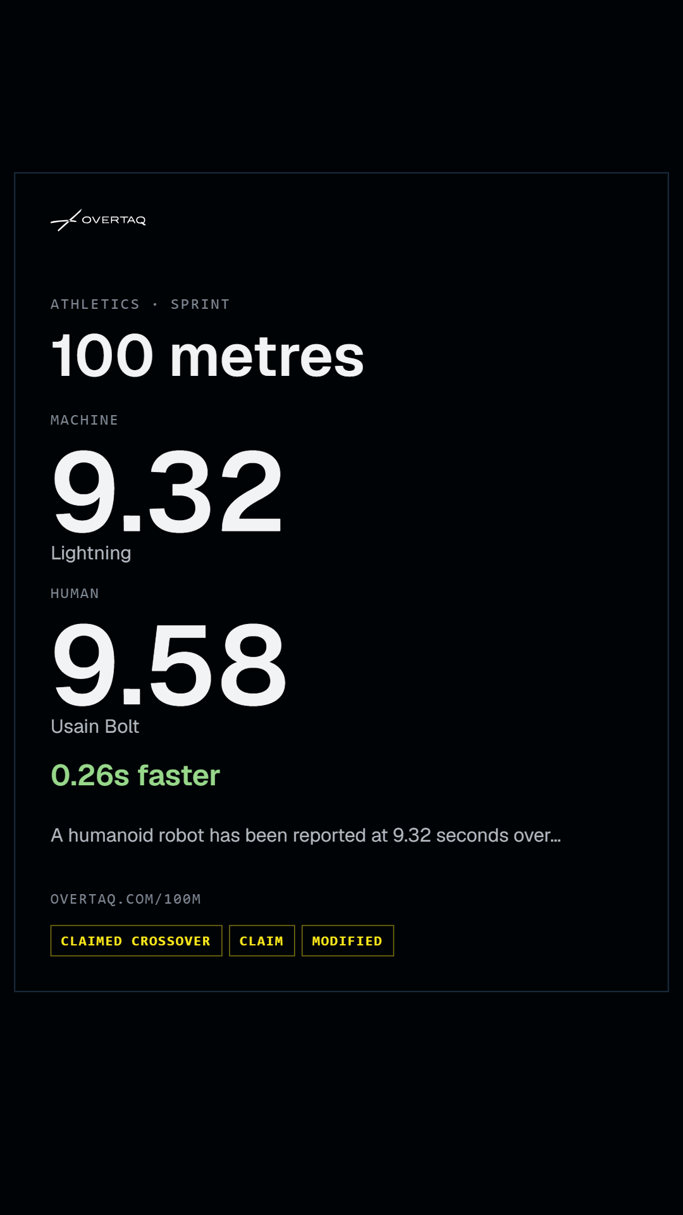Open the Lightning robot name
This screenshot has width=683, height=1215.
coord(91,553)
